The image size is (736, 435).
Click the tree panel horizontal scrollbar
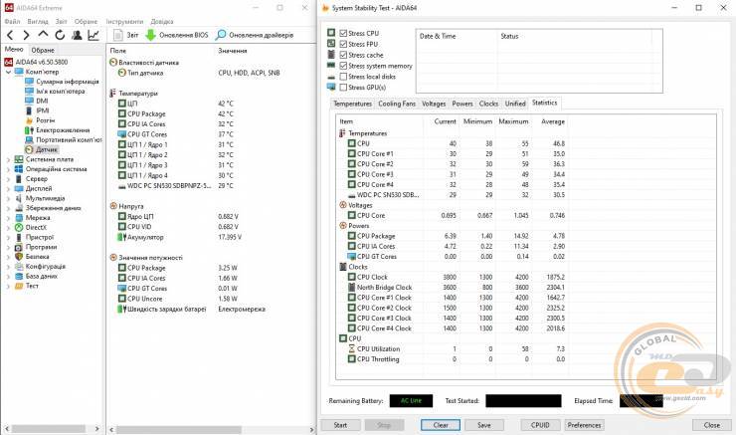(x=51, y=429)
